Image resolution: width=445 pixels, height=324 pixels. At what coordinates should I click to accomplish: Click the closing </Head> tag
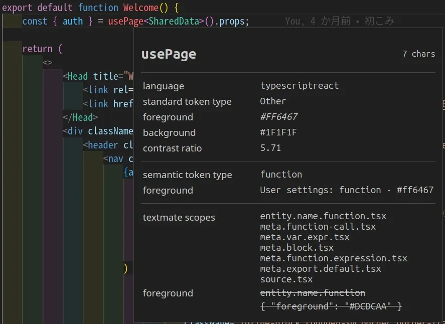[80, 117]
